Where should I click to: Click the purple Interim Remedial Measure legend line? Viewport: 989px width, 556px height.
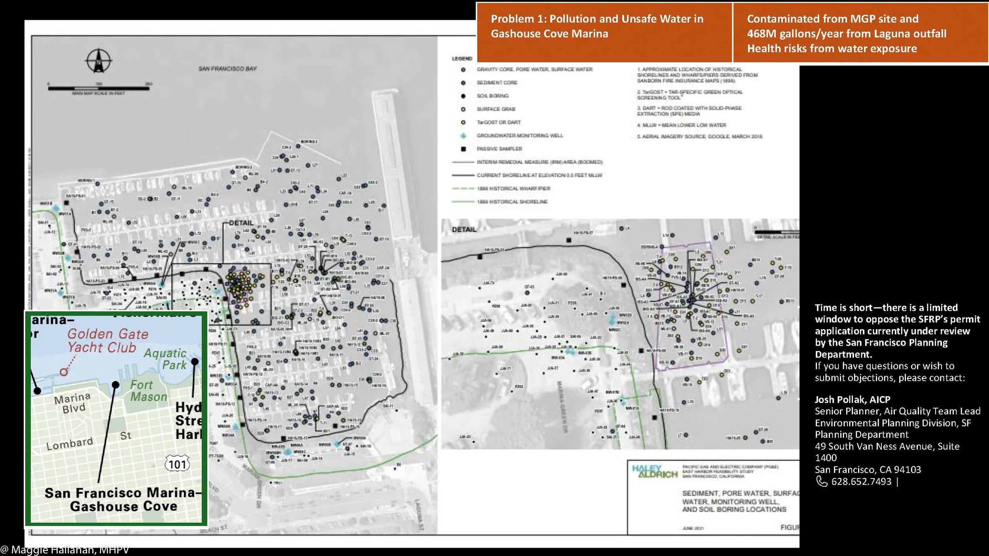coord(463,162)
